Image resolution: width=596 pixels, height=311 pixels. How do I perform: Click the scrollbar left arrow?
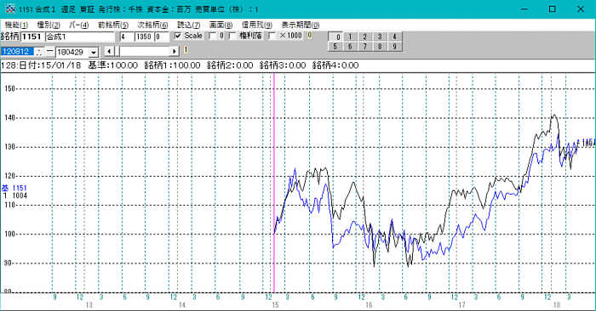109,51
